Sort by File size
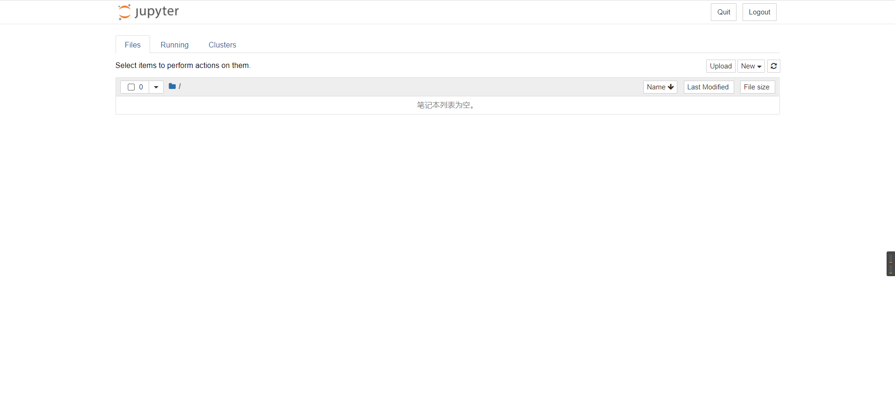This screenshot has height=420, width=895. (x=757, y=87)
